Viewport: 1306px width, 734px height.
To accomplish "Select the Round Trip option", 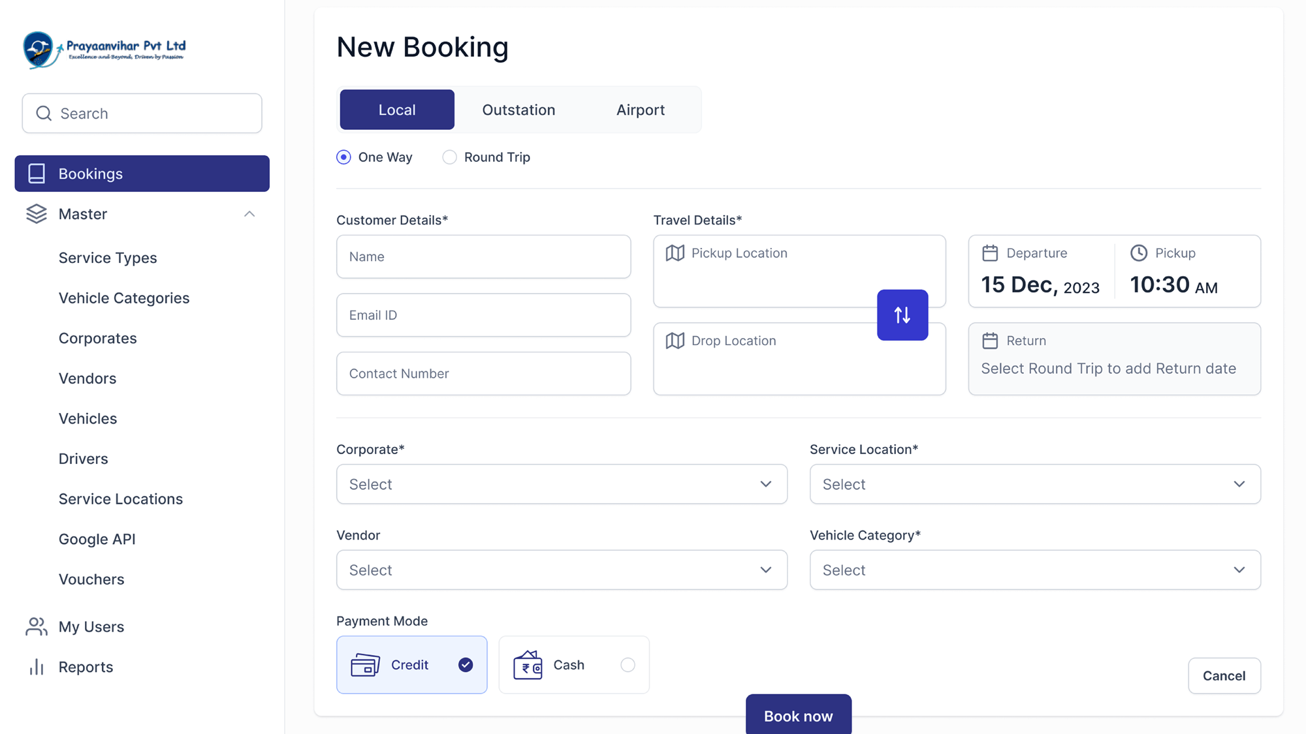I will pos(449,157).
